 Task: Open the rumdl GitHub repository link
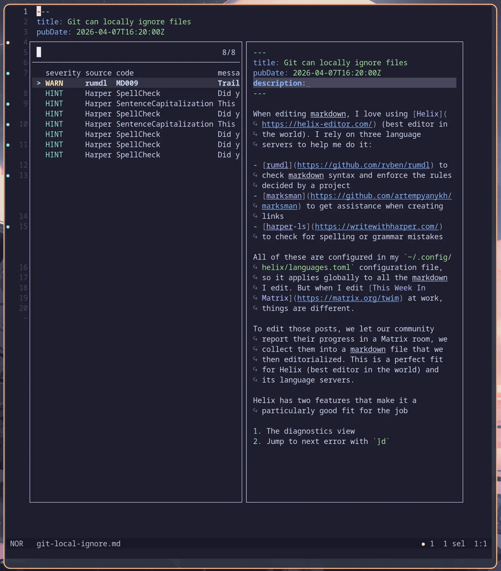pyautogui.click(x=363, y=165)
